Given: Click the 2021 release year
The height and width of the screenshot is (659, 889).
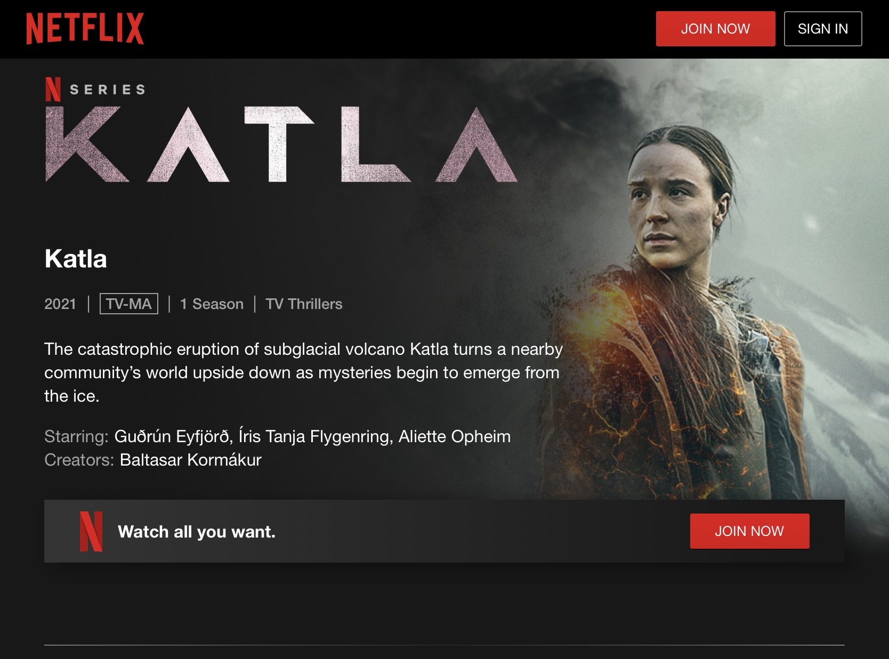Looking at the screenshot, I should pos(60,304).
